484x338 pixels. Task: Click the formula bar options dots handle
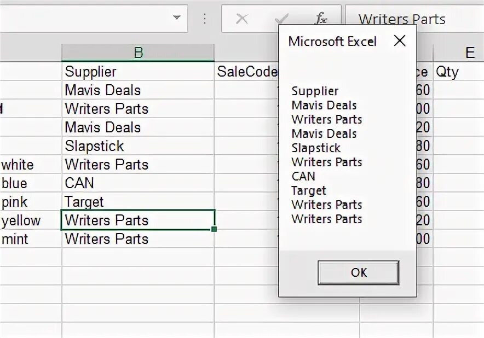(x=205, y=19)
